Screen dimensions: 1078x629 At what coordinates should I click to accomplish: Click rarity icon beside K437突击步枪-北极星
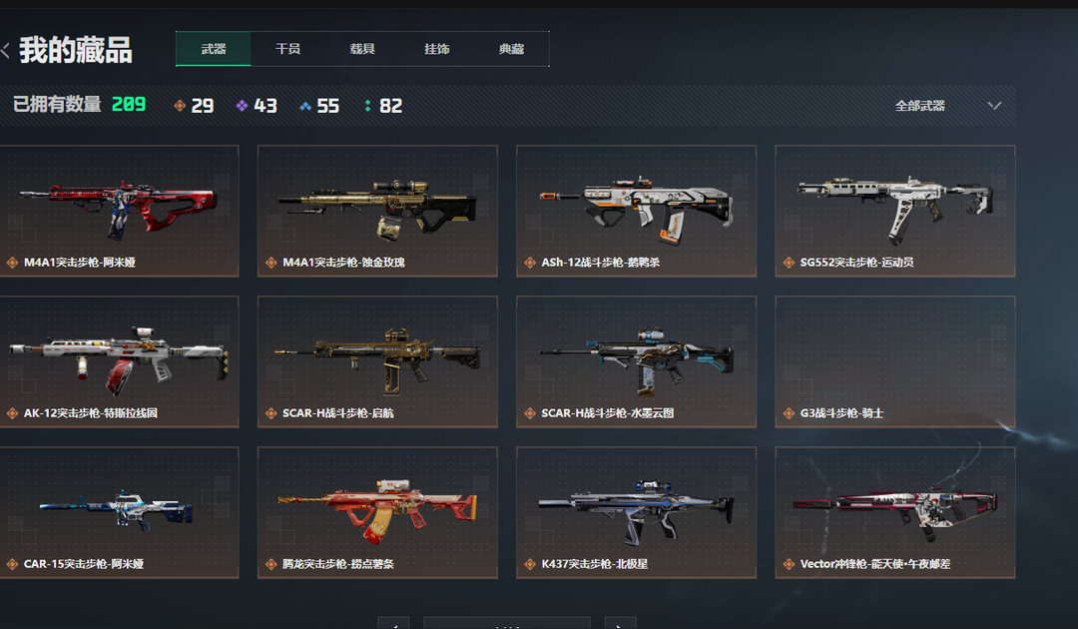tap(530, 564)
